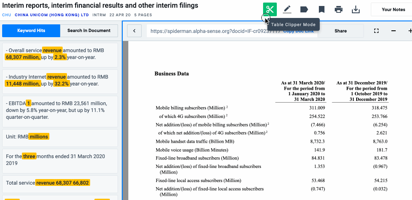Viewport: 412px width, 200px height.
Task: Download the document
Action: click(x=355, y=9)
